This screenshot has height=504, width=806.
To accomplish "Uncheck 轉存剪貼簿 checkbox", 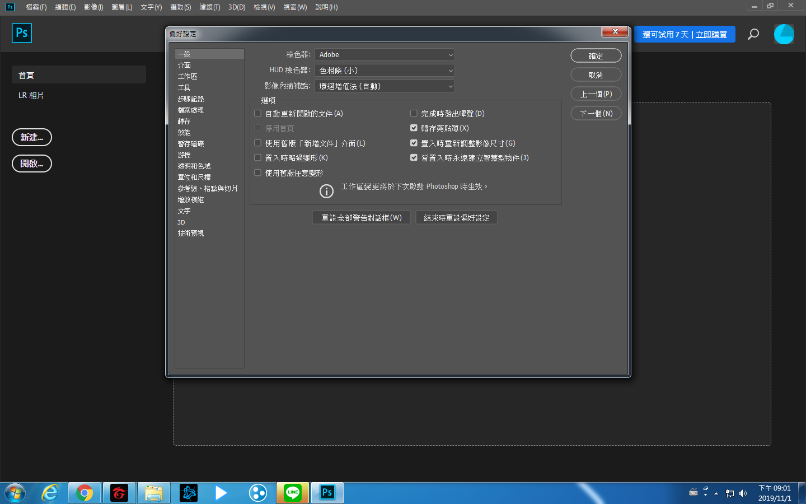I will (414, 128).
